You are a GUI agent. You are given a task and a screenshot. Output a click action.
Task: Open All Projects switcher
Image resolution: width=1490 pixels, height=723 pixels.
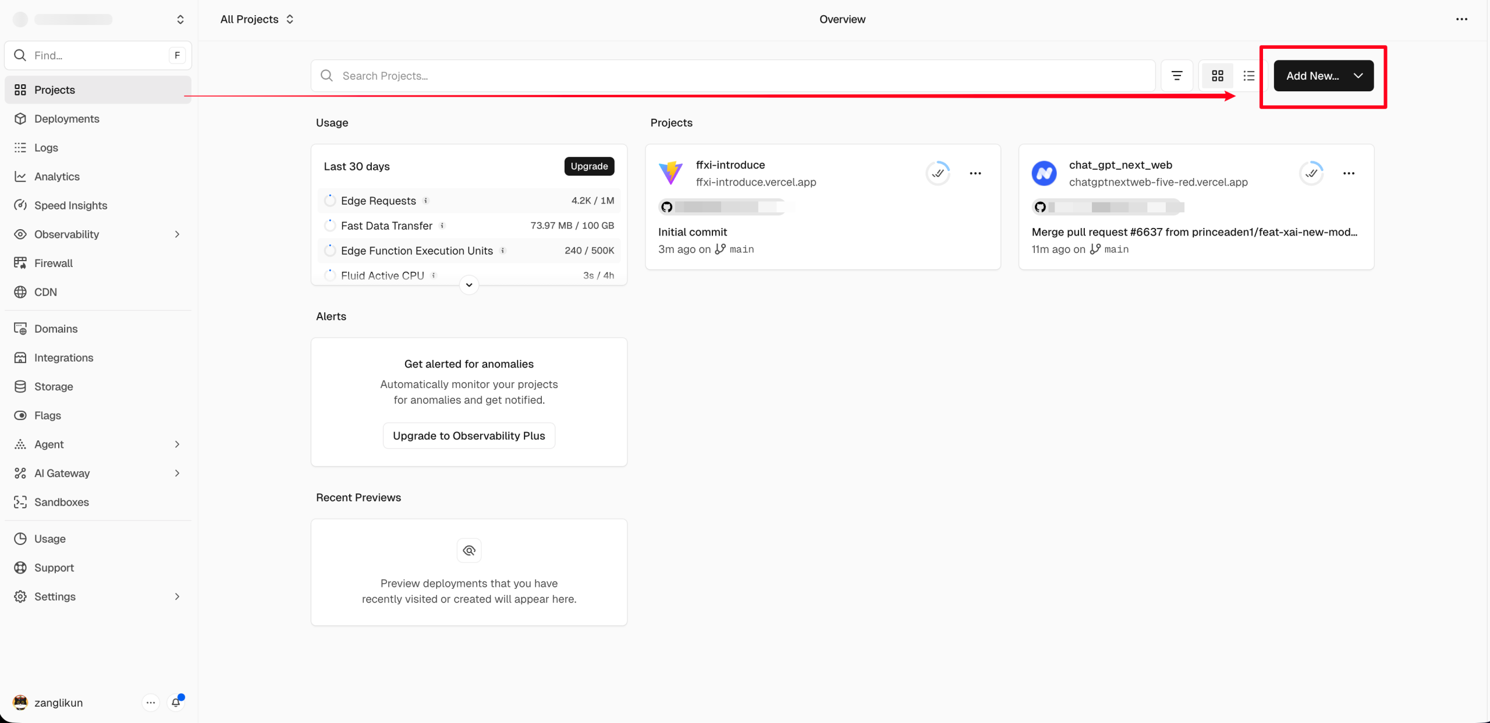pos(257,19)
